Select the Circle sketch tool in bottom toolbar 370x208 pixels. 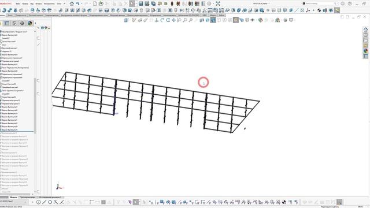pyautogui.click(x=50, y=202)
